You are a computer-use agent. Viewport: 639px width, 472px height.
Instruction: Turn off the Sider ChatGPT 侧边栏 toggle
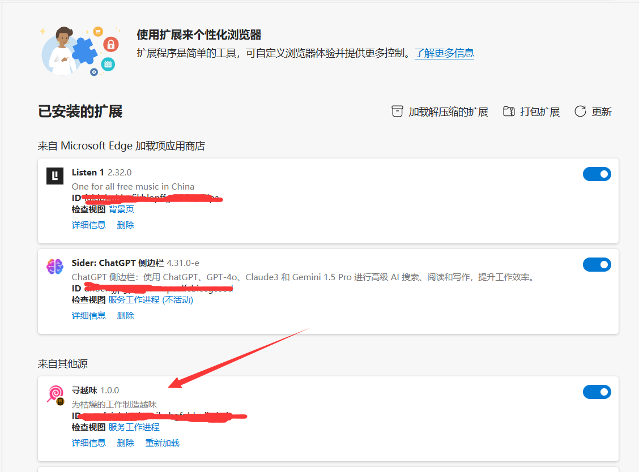click(x=597, y=265)
